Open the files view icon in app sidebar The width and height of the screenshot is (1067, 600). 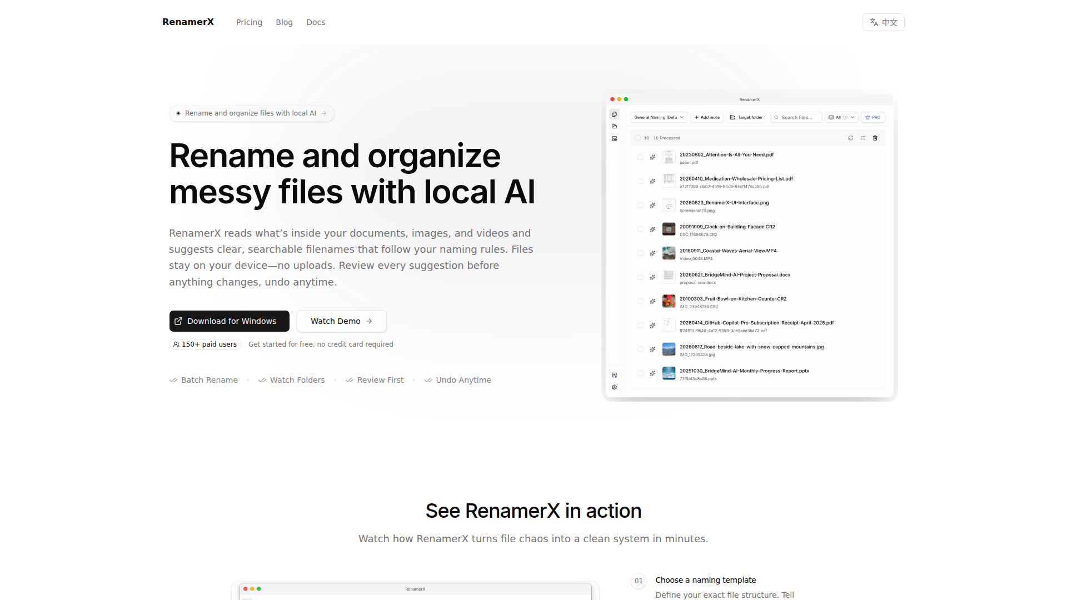click(x=614, y=114)
